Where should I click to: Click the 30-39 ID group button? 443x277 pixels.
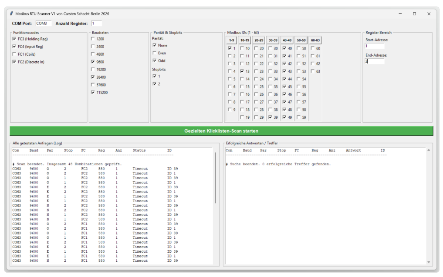click(x=273, y=40)
